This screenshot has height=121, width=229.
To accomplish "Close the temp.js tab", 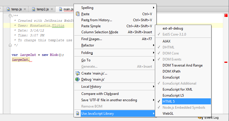I will coord(25,9).
